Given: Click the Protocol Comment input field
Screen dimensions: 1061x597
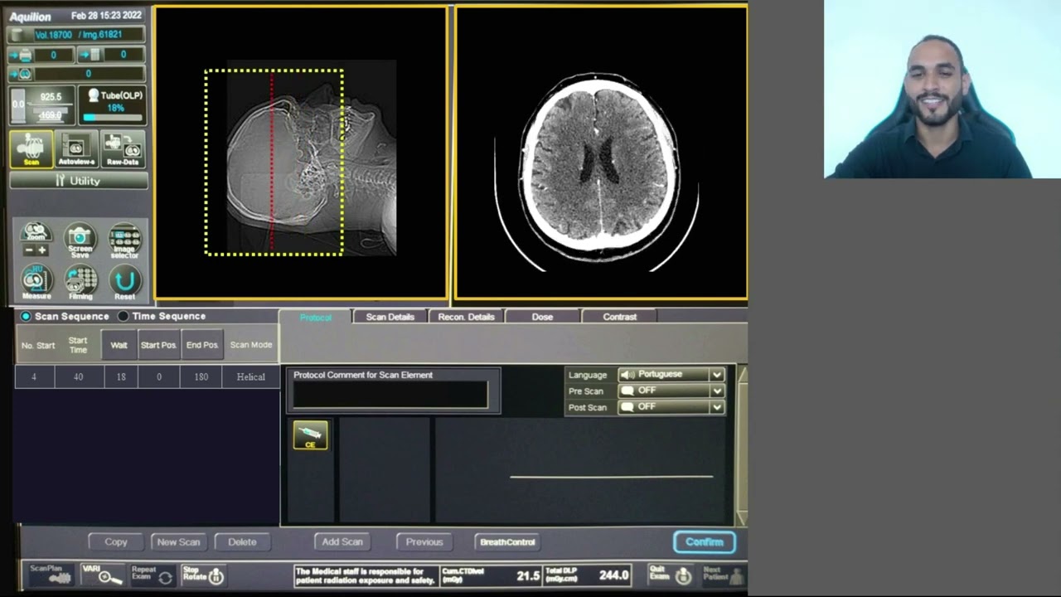Looking at the screenshot, I should pos(390,396).
